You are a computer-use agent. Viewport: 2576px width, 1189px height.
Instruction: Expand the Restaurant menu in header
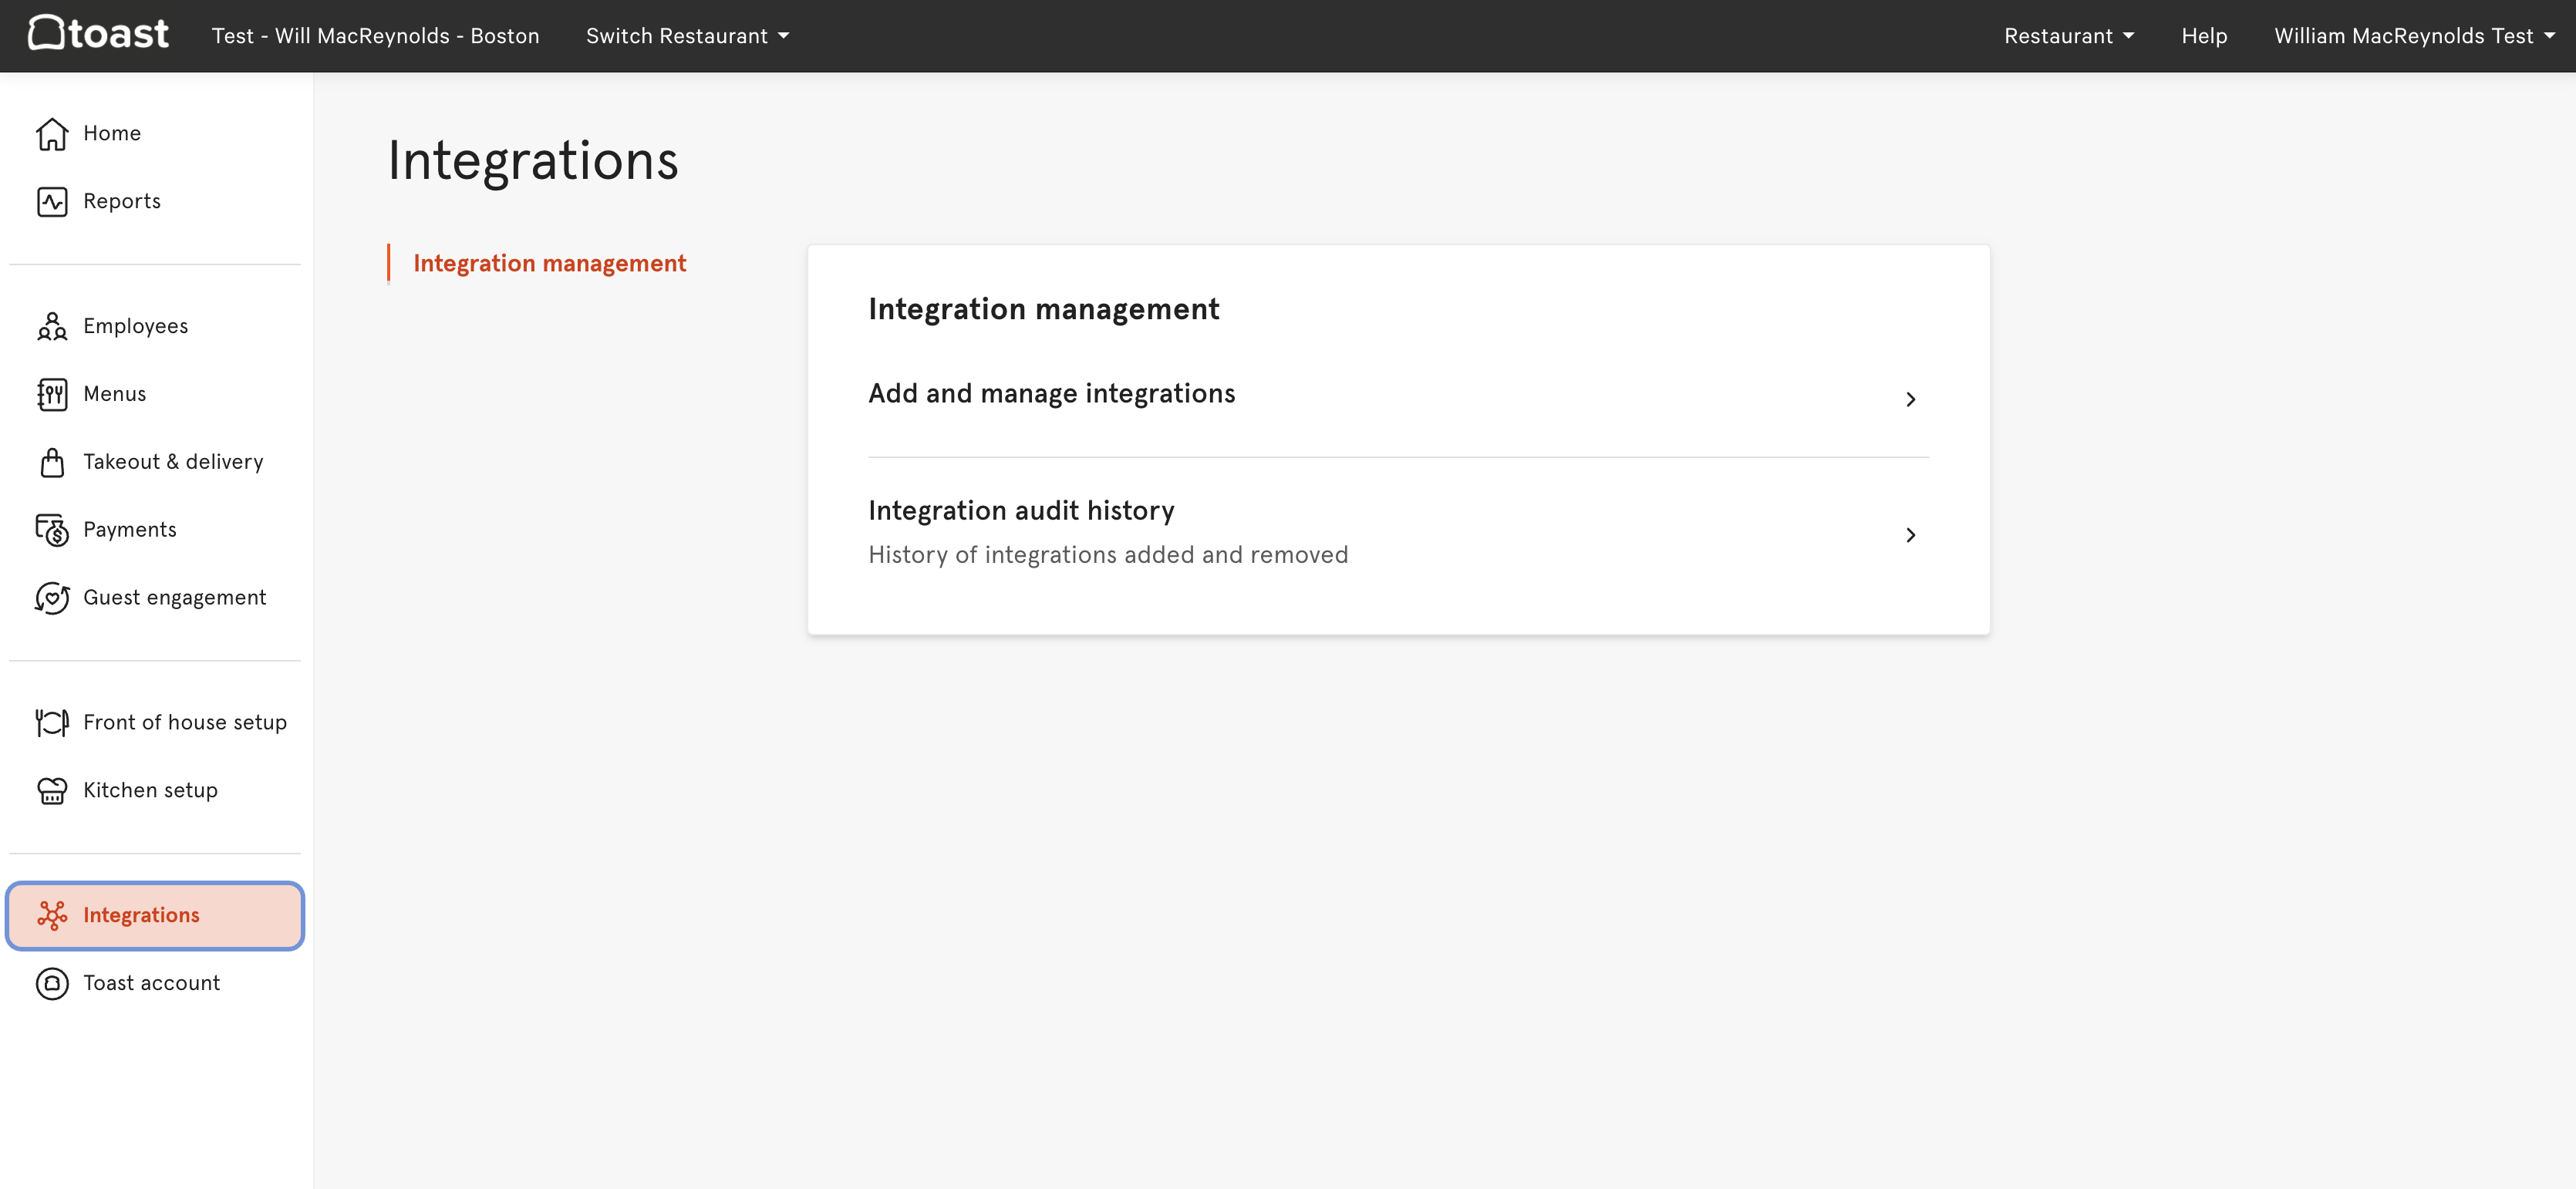(x=2068, y=36)
